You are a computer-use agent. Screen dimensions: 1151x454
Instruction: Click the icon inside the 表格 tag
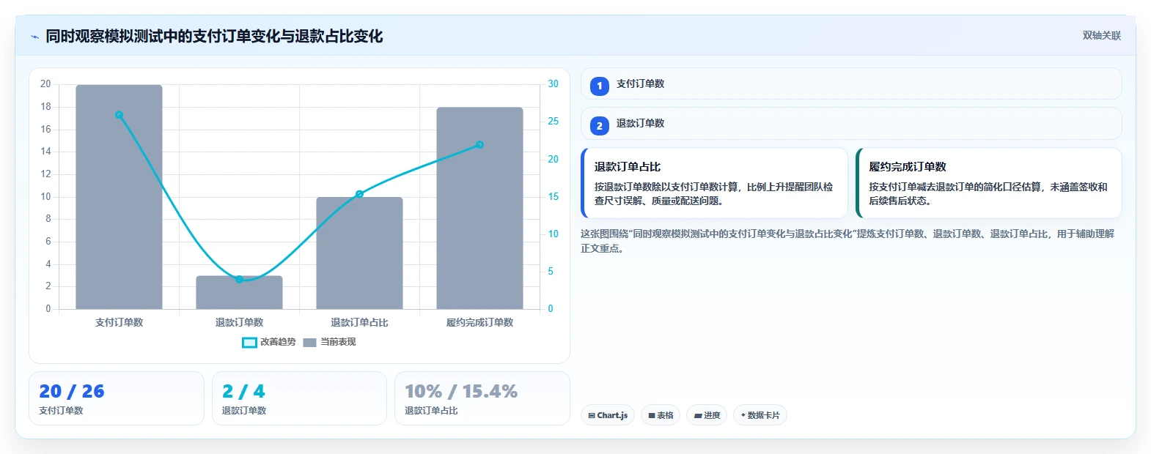(x=652, y=415)
